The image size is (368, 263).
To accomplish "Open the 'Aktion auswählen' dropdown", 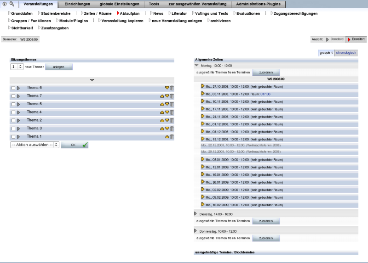I will pos(35,145).
